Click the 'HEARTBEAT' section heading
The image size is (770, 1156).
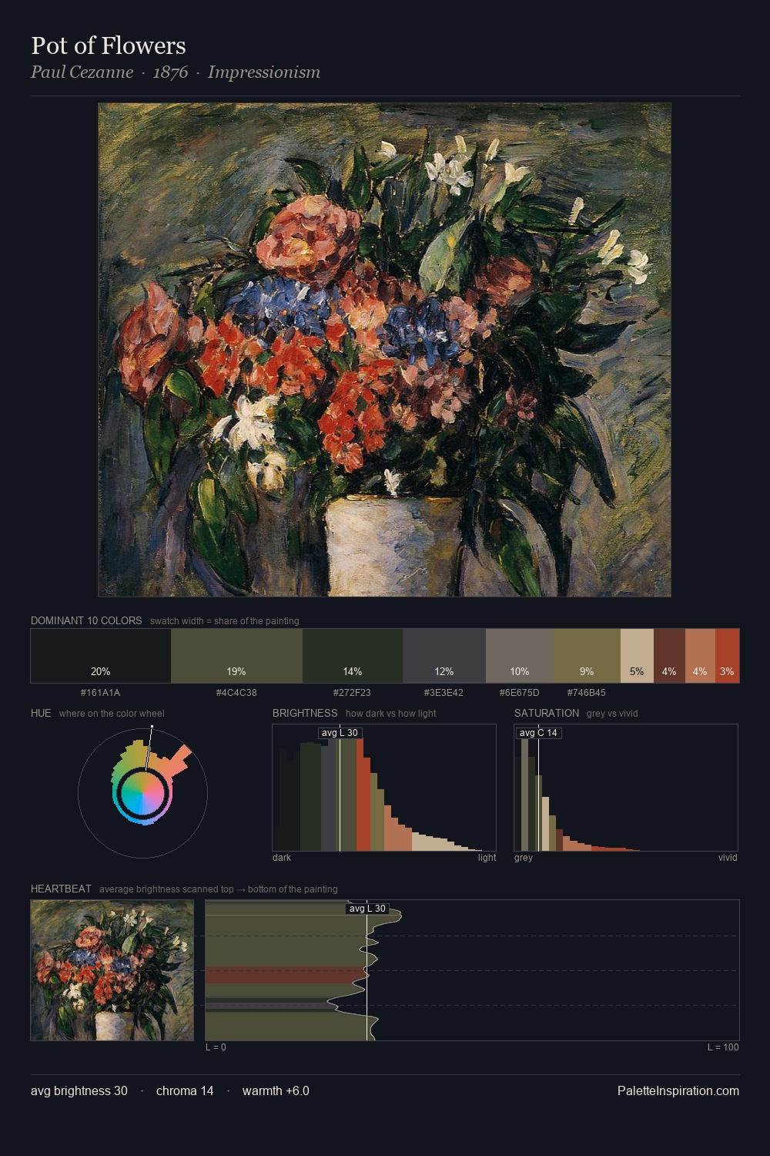coord(61,889)
